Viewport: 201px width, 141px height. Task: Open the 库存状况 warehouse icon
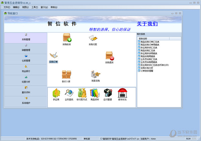122,93
